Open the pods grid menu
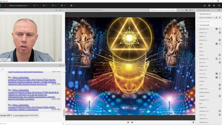 tap(34, 6)
